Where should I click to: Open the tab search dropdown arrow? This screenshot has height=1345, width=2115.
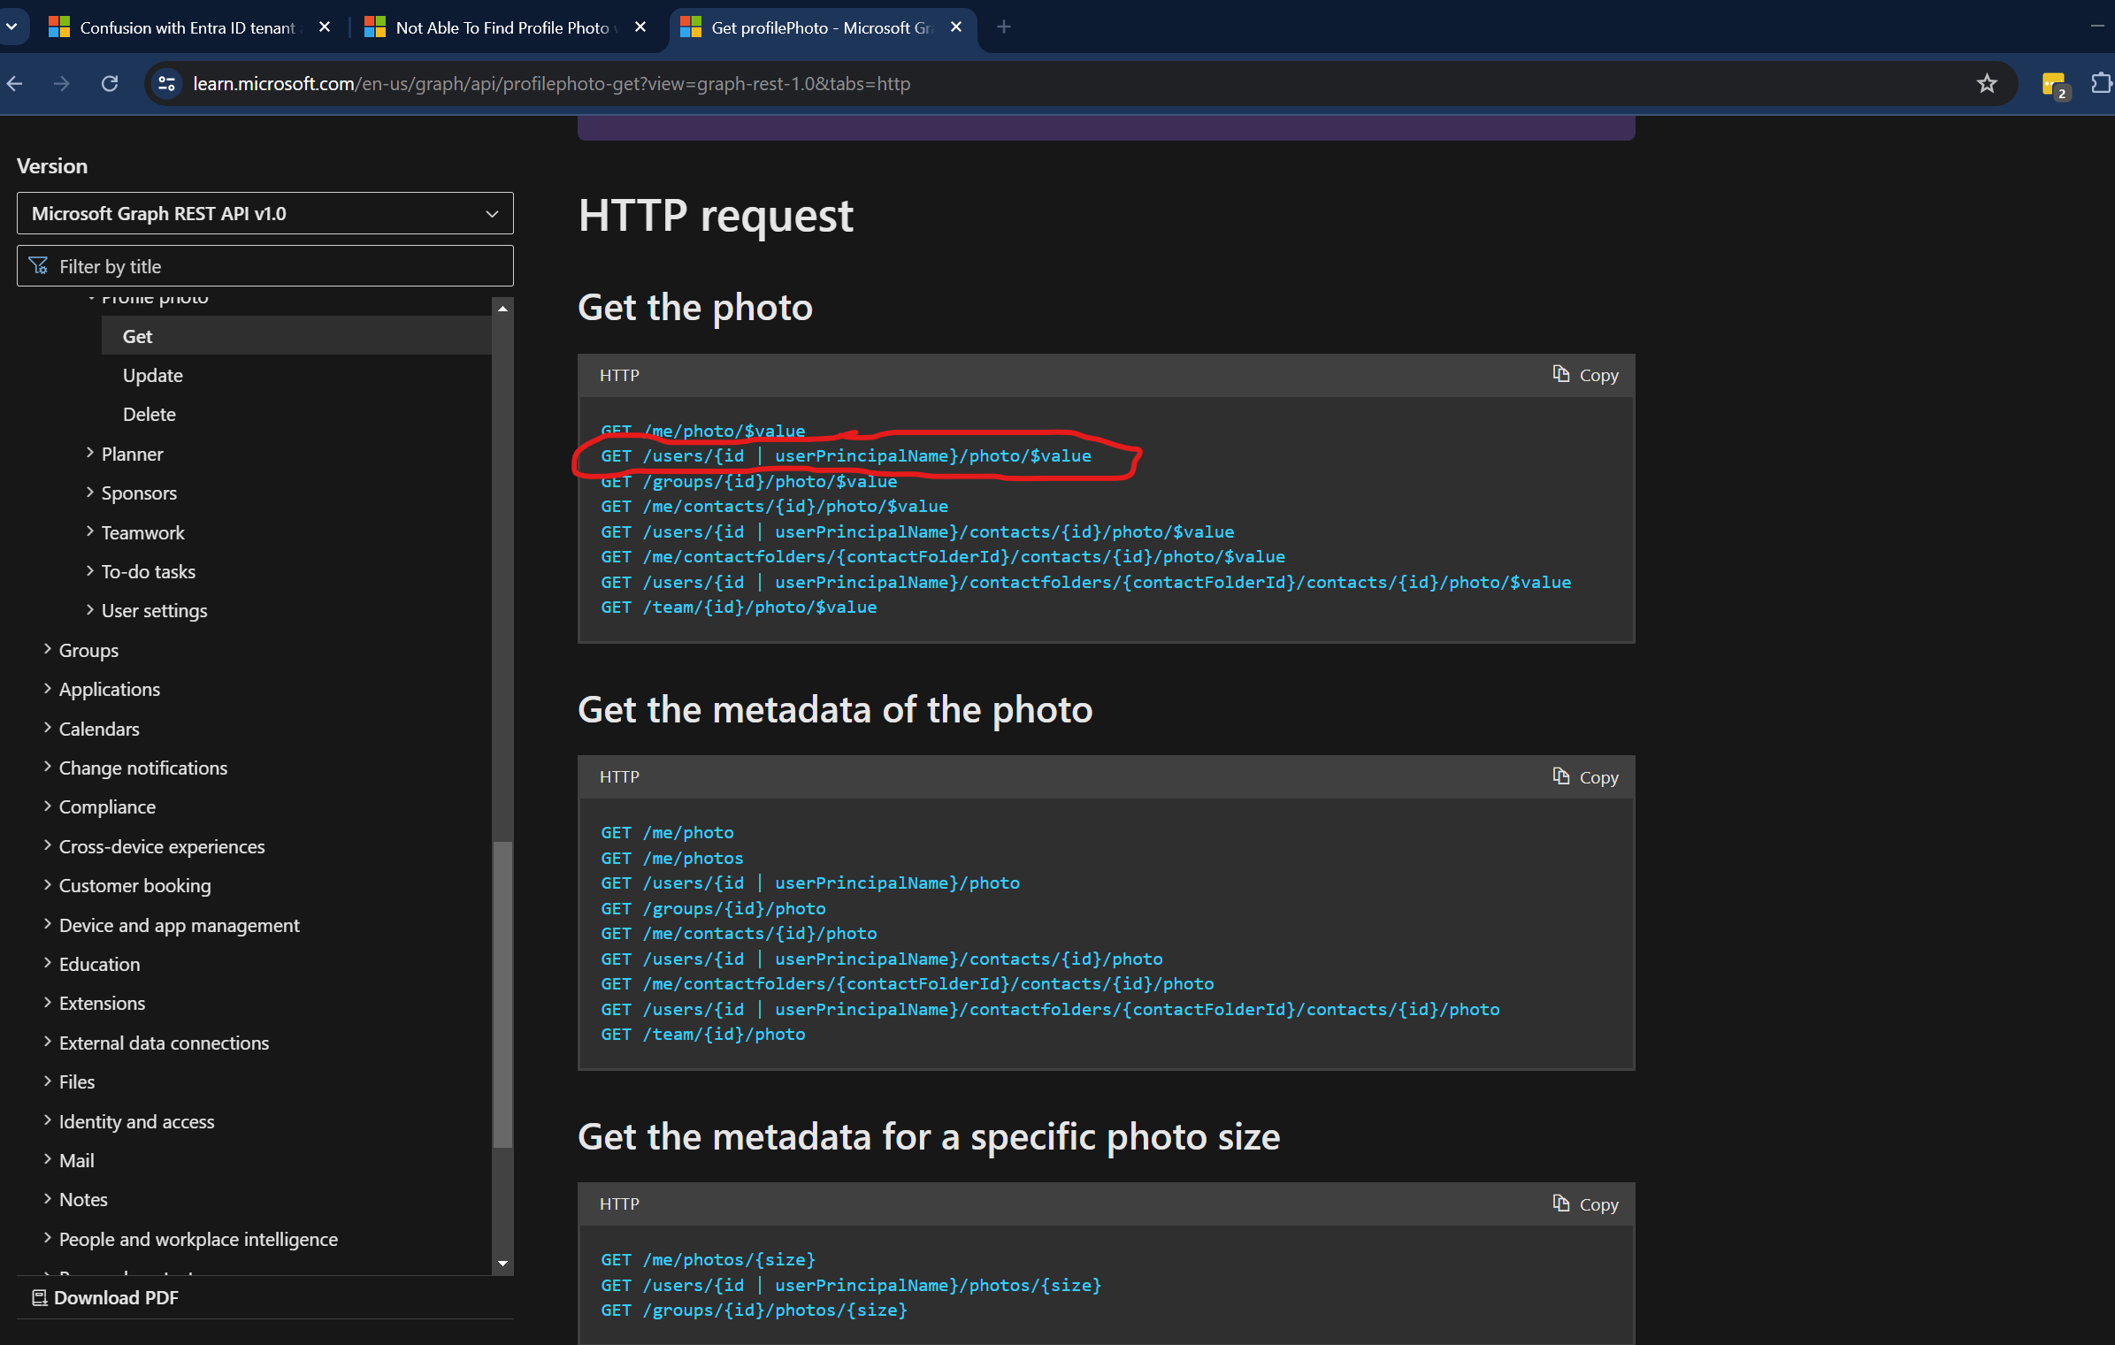pos(12,27)
